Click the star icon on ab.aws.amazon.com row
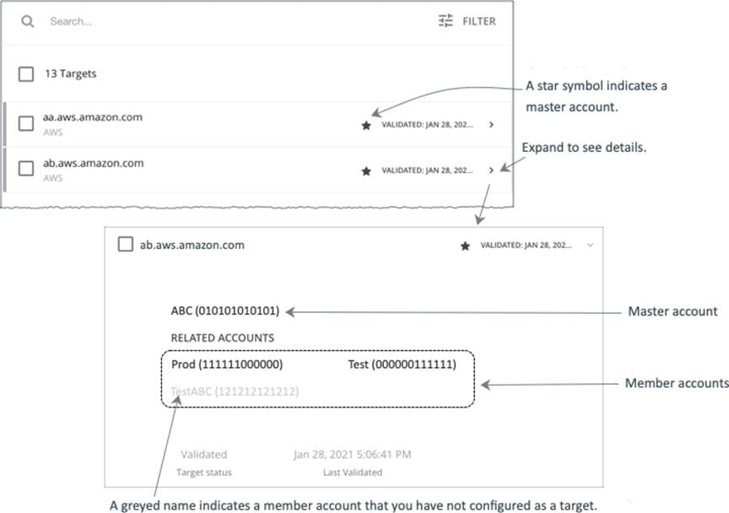 [364, 170]
